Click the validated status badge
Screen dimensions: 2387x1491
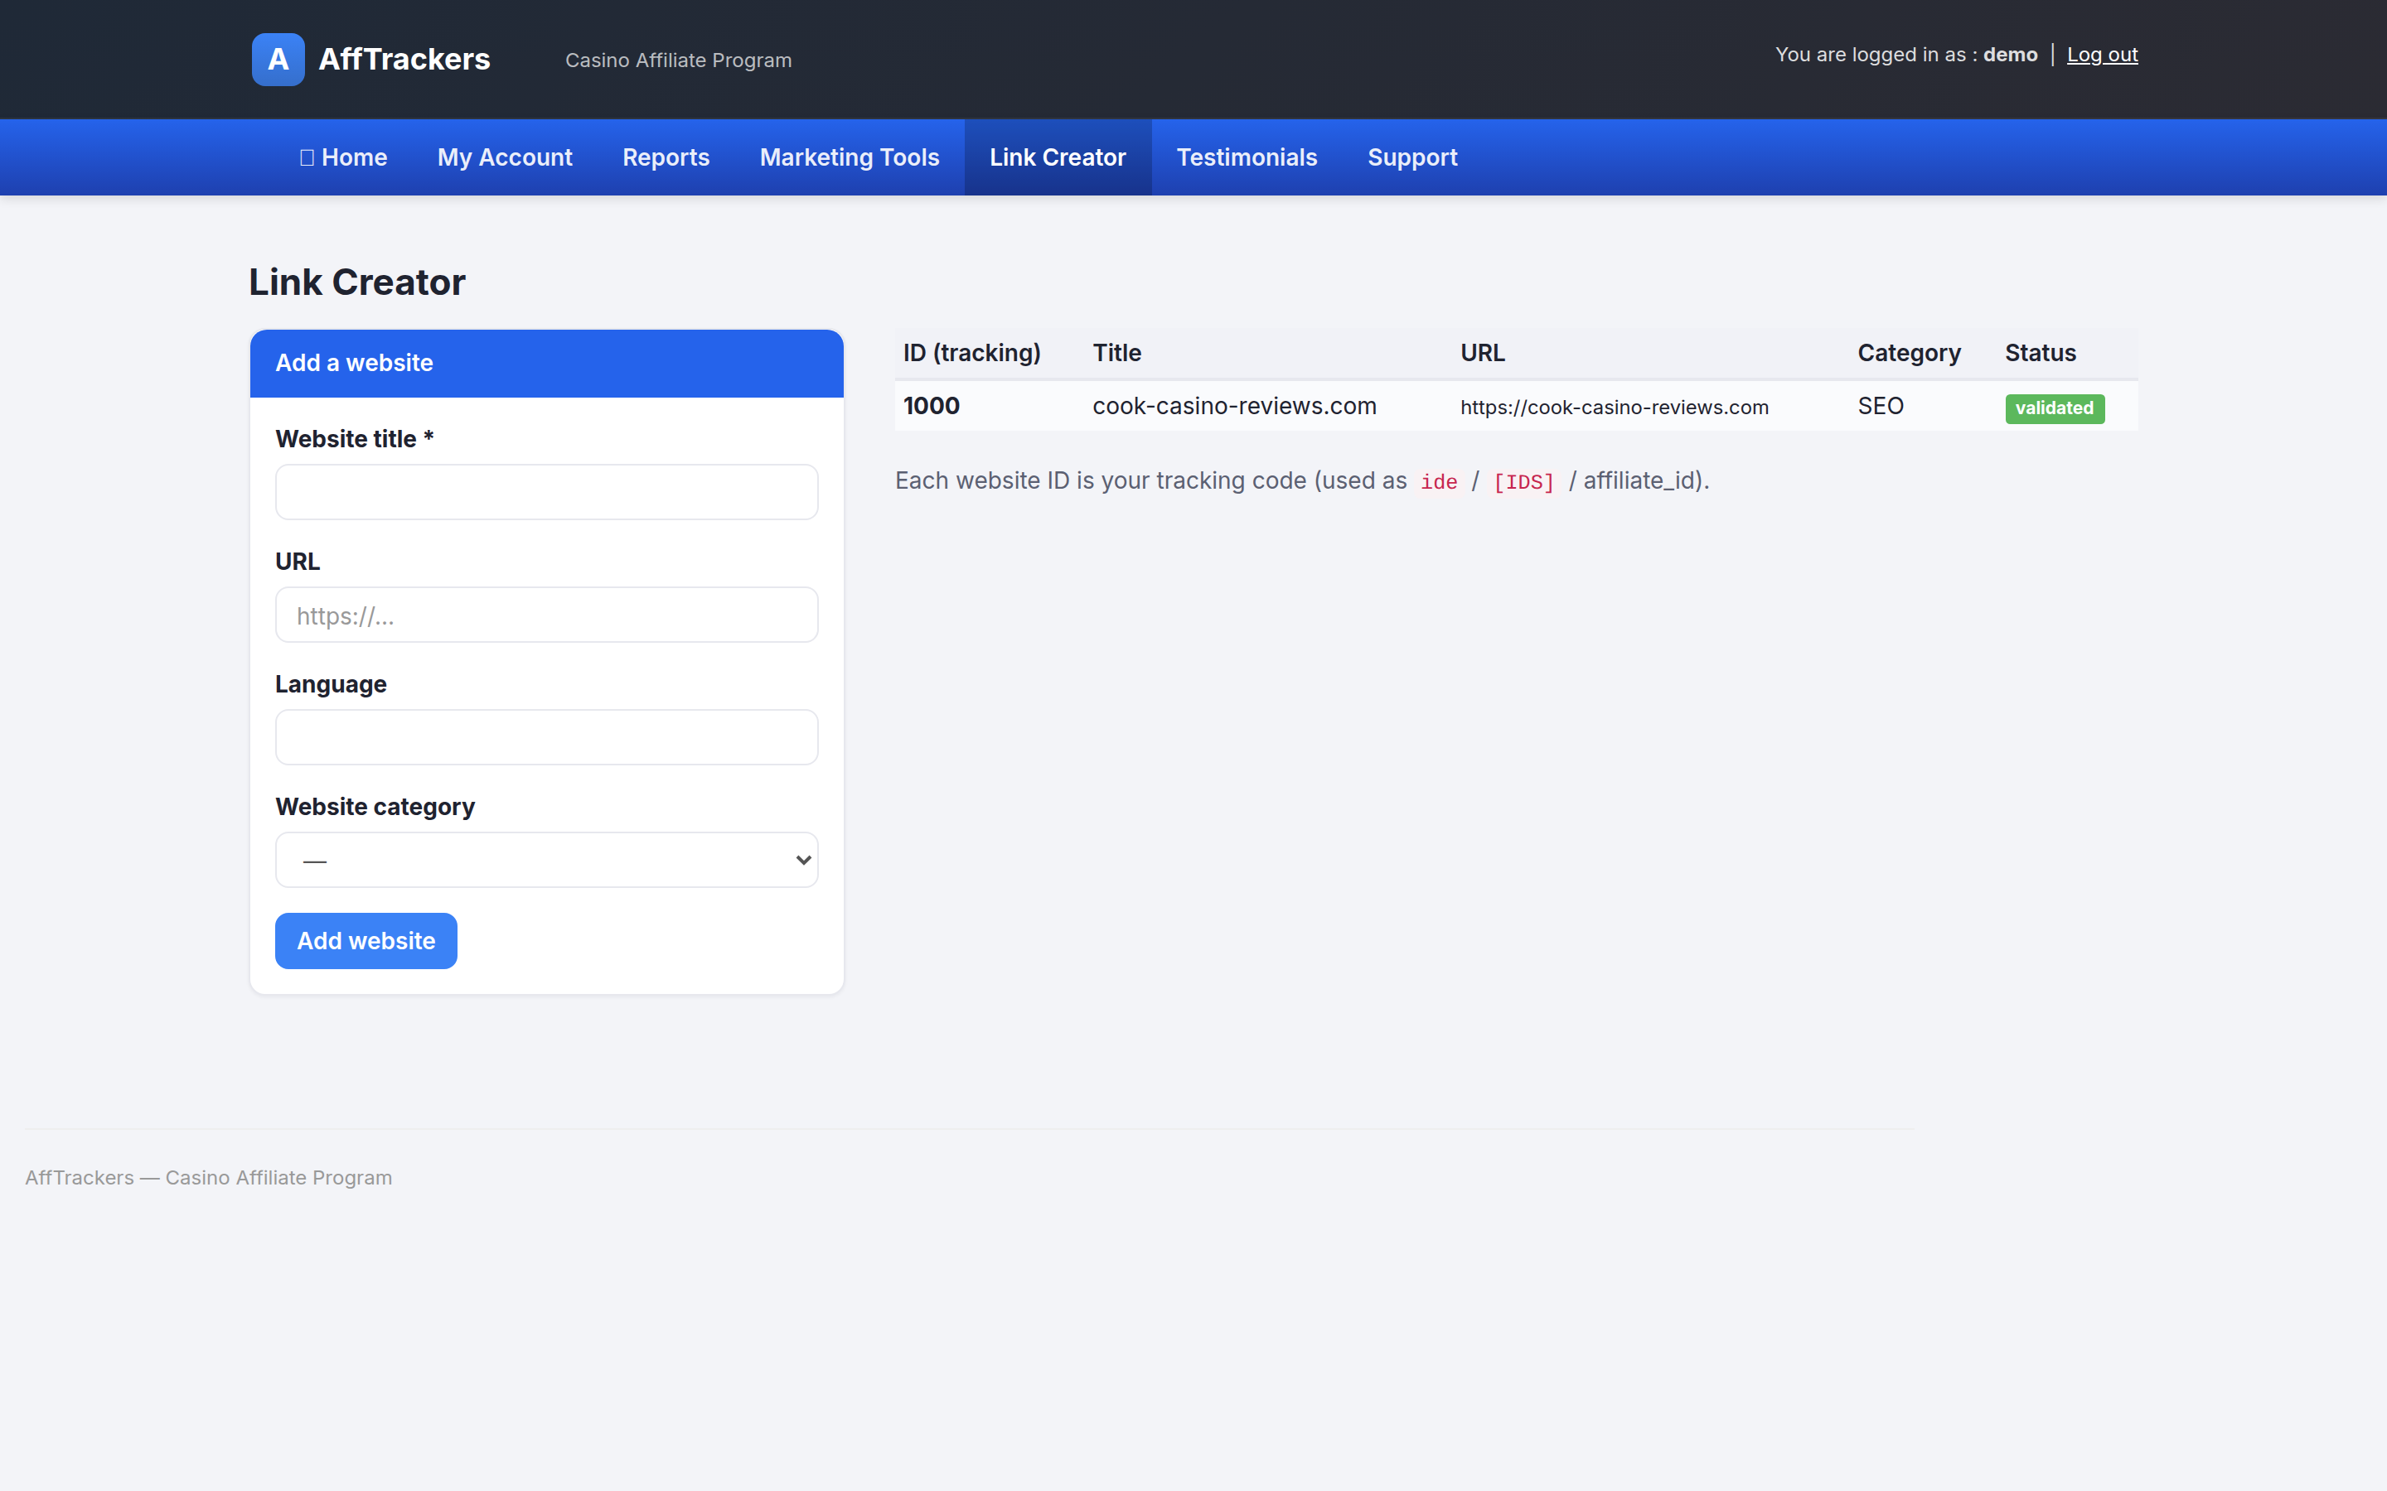[x=2055, y=408]
